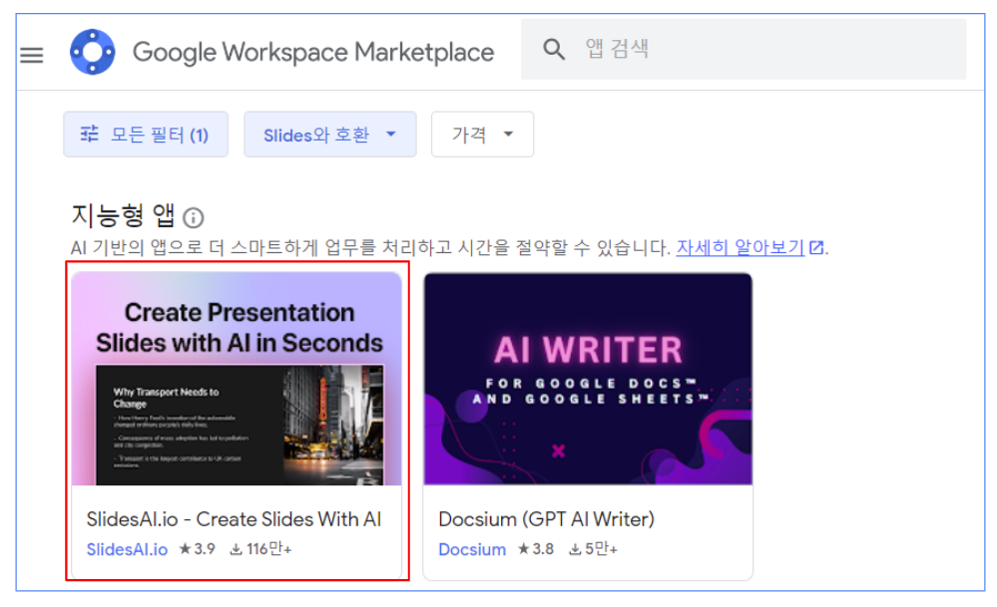Click the Google Workspace Marketplace title text
Viewport: 997px width, 607px height.
pyautogui.click(x=312, y=52)
